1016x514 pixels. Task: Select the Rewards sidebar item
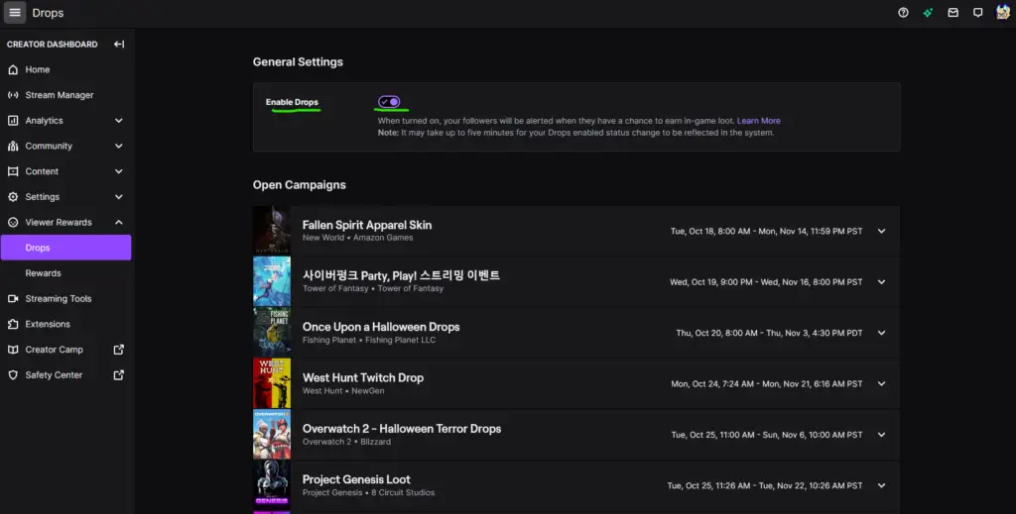pos(66,272)
